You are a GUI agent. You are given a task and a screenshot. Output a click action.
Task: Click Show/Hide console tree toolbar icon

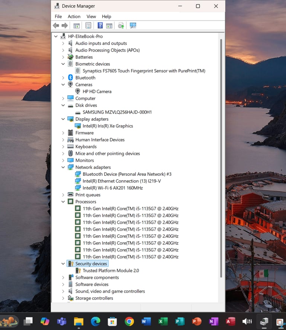[x=76, y=26]
